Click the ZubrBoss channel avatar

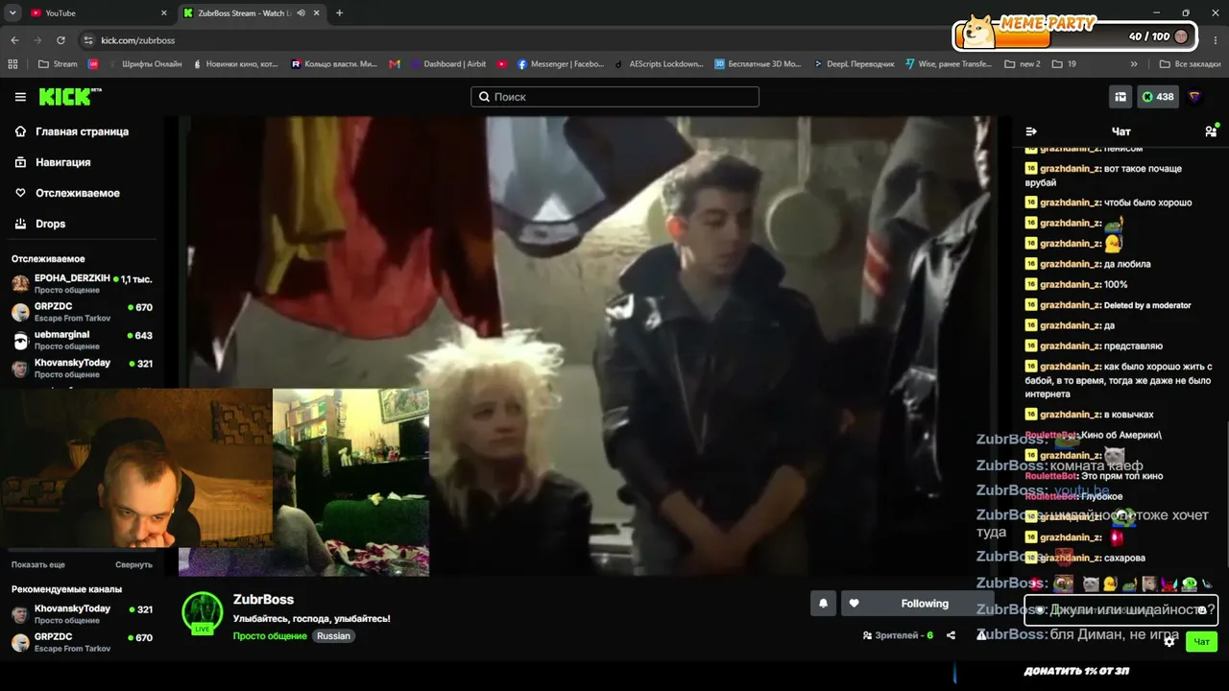click(203, 612)
